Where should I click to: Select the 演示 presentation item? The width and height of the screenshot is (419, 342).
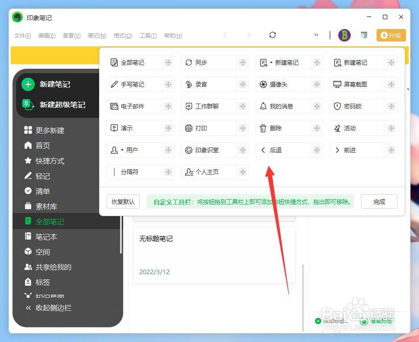tap(140, 128)
